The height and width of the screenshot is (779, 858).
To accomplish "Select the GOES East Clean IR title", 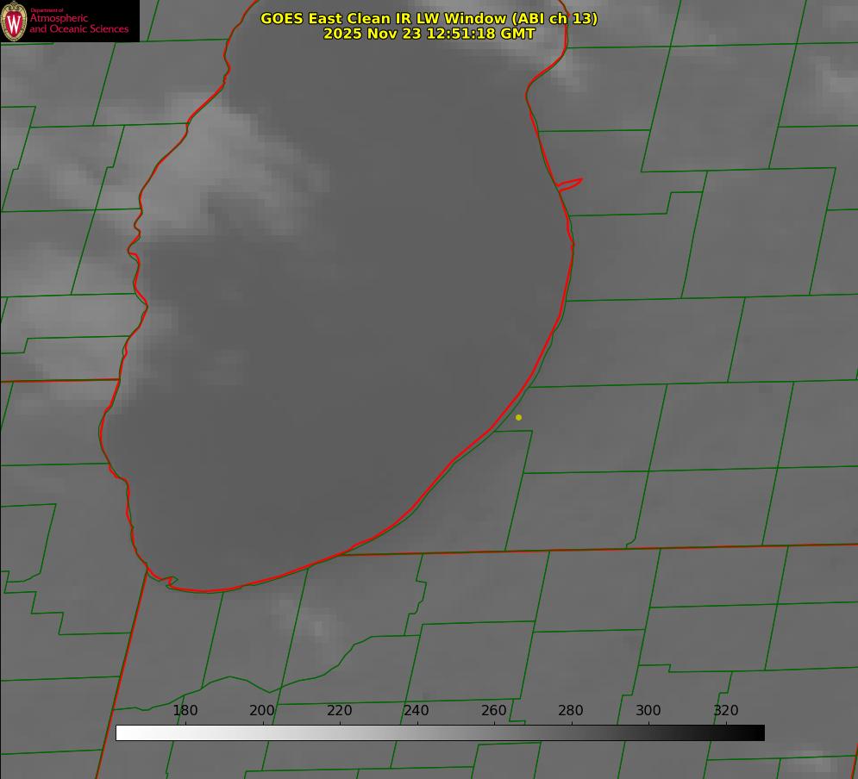I will tap(429, 18).
